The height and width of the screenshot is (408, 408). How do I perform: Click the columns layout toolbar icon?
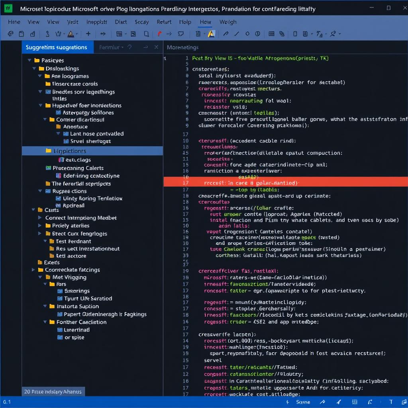(305, 33)
